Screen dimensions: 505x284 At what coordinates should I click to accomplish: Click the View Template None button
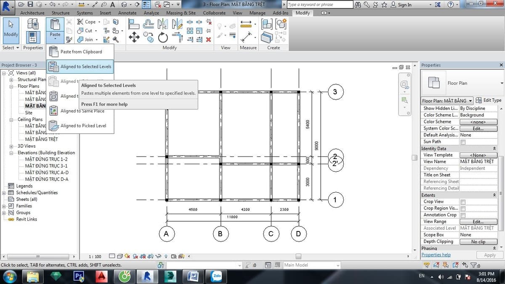coord(478,155)
